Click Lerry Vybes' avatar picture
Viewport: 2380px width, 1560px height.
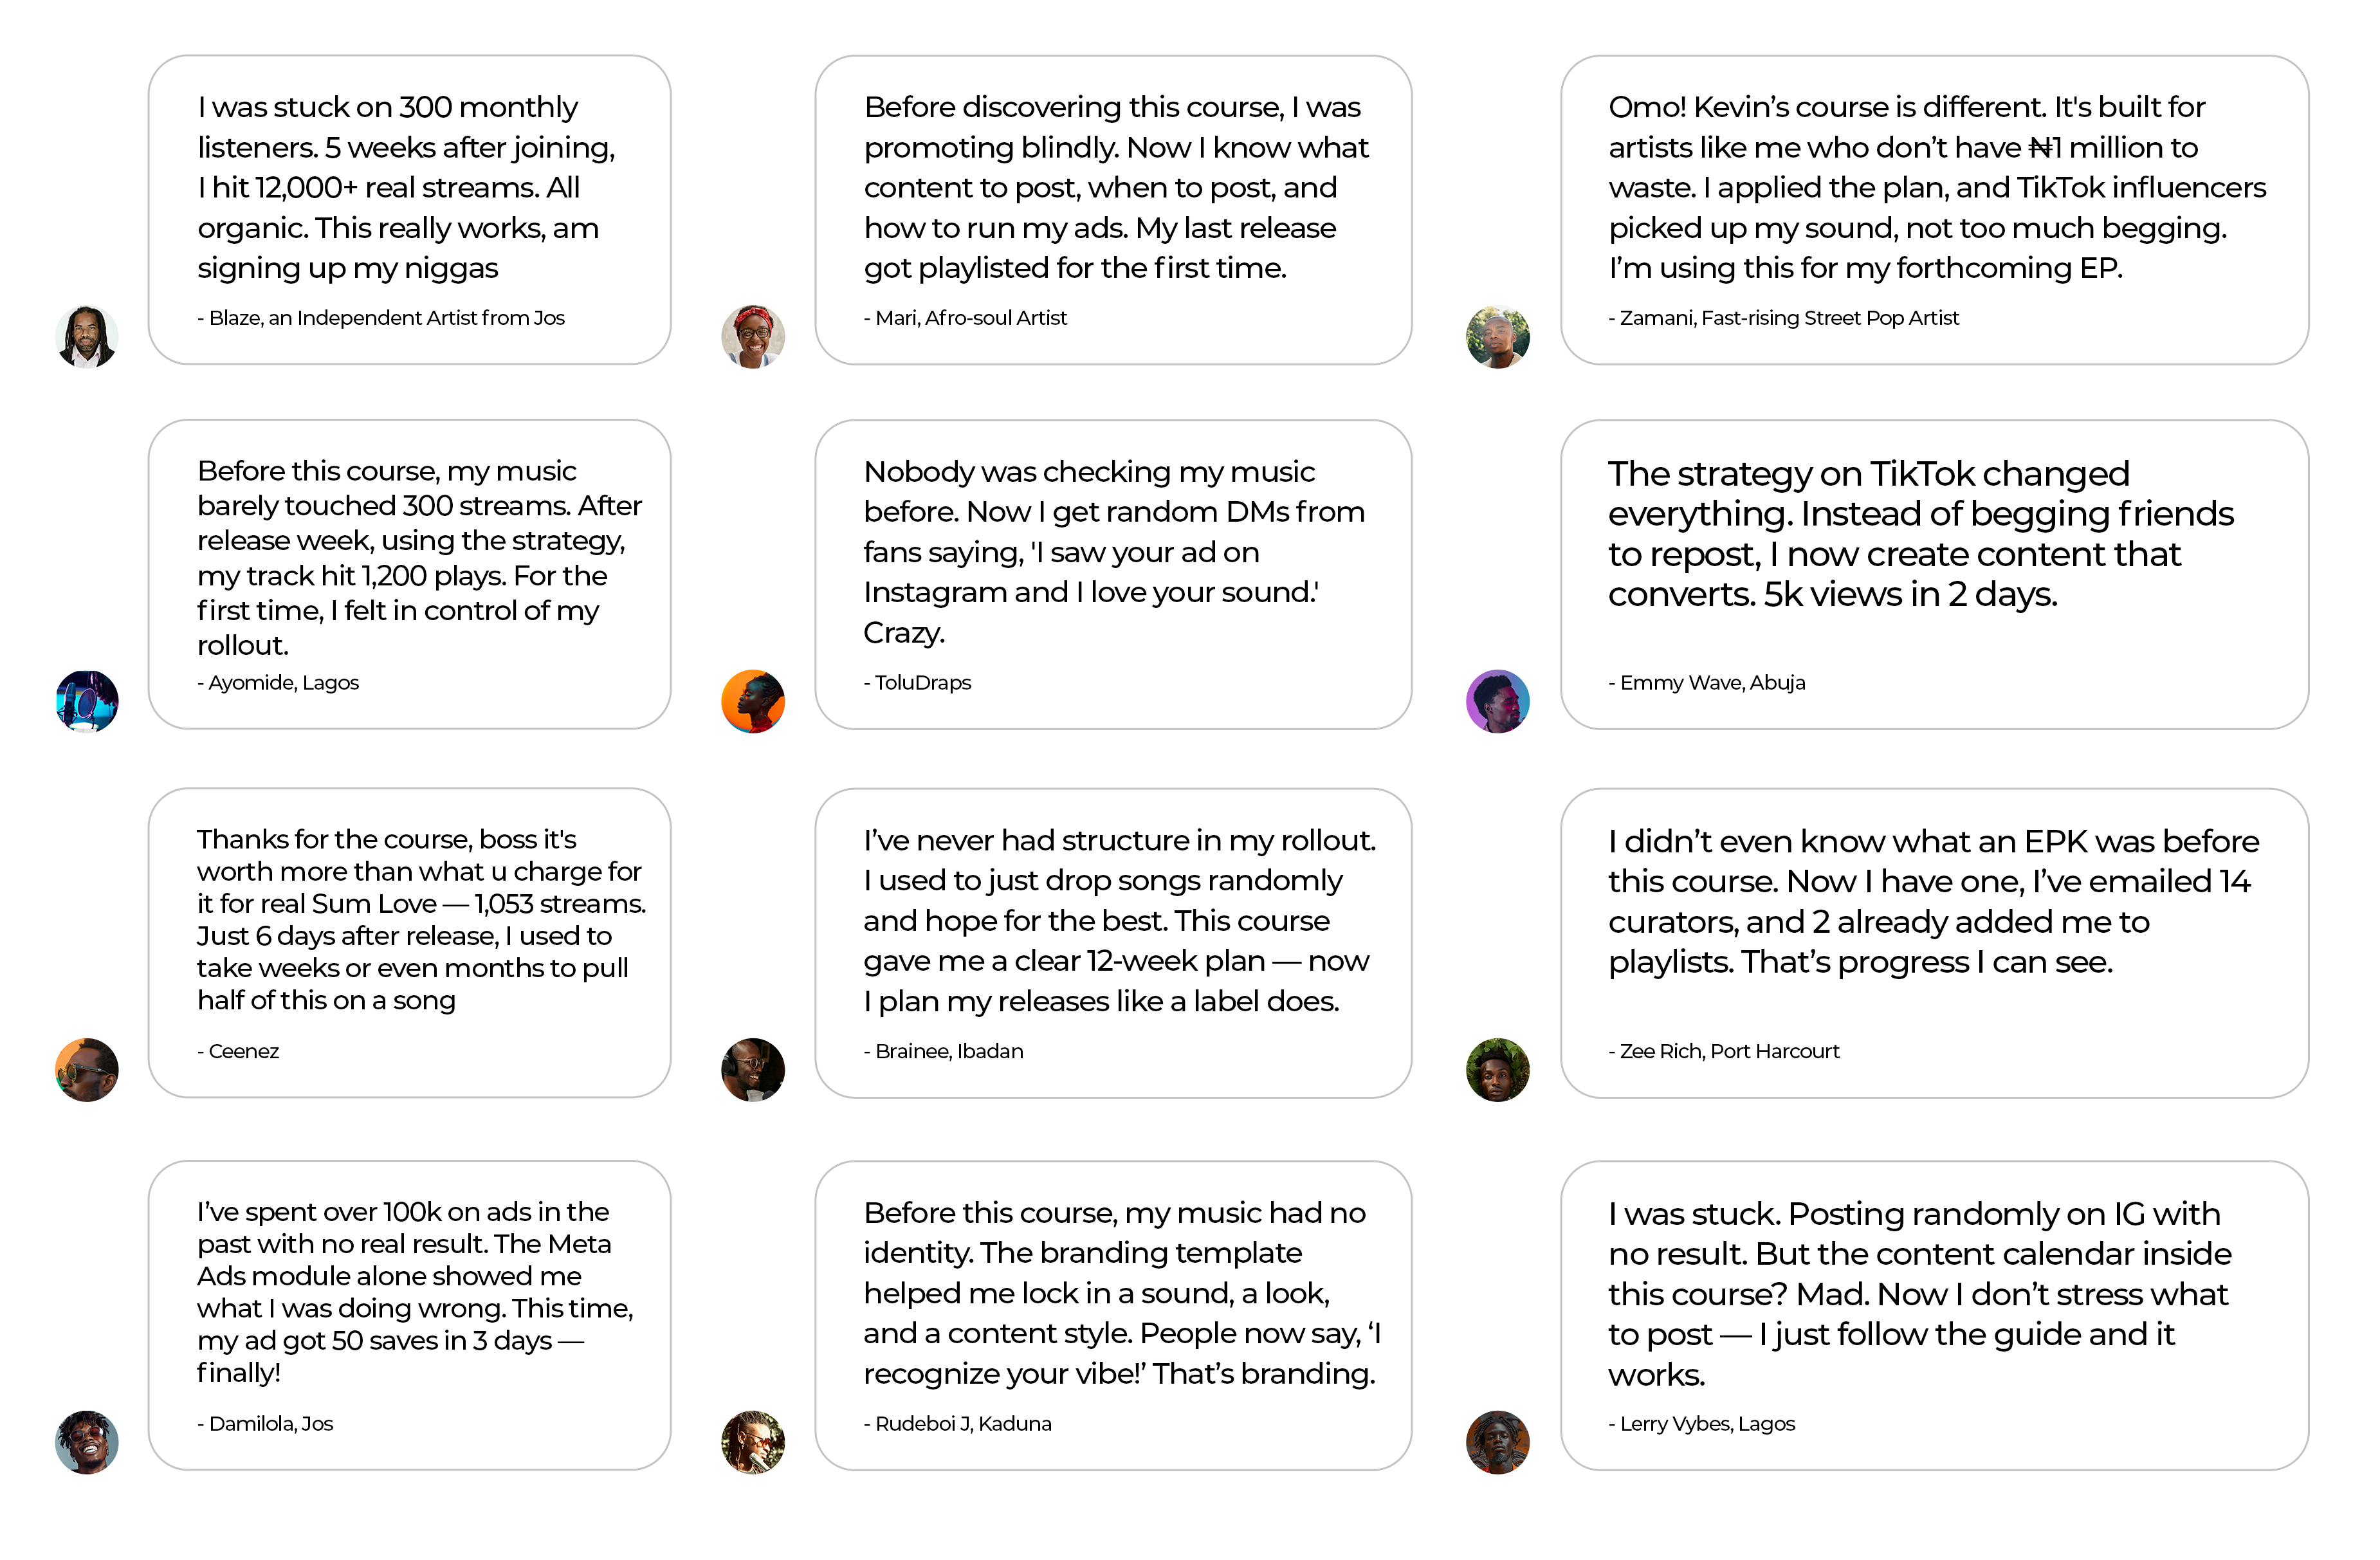[1497, 1442]
